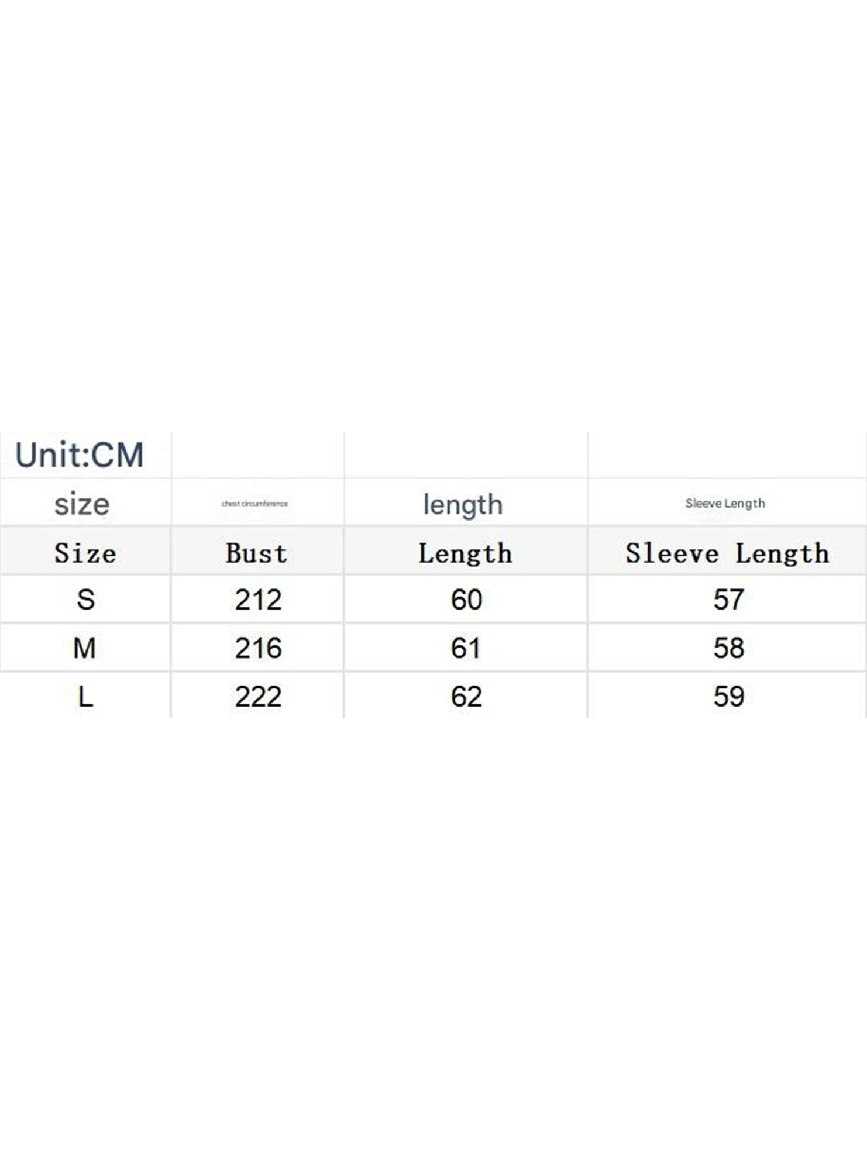Pick the length value 60 cell

pos(466,600)
